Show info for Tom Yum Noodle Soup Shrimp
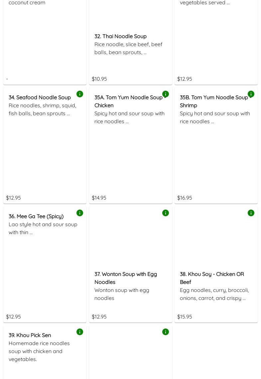The width and height of the screenshot is (261, 379). [251, 94]
